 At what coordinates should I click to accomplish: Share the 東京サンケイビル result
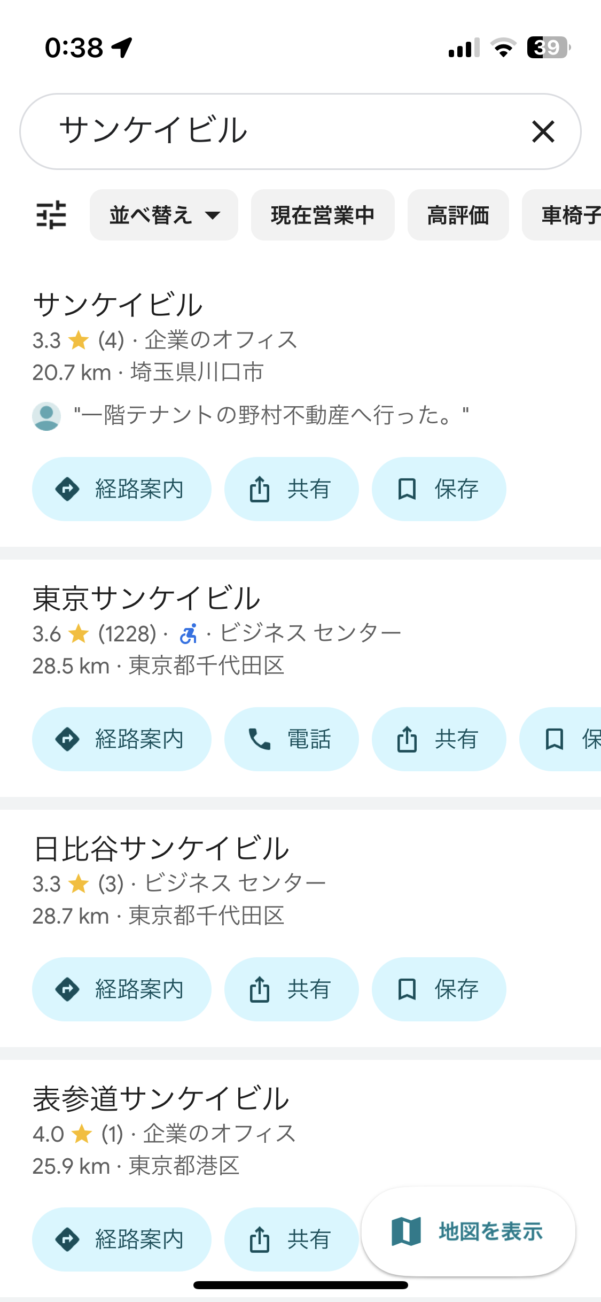pyautogui.click(x=439, y=739)
